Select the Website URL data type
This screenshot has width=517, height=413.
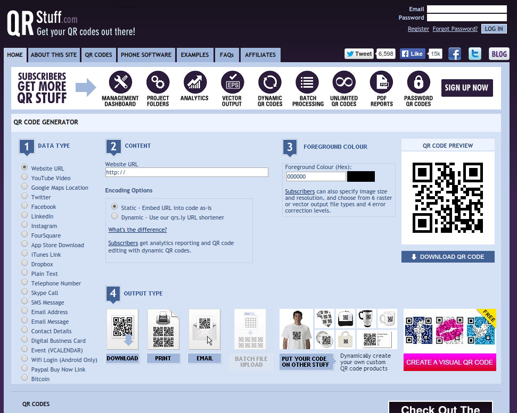click(x=24, y=167)
